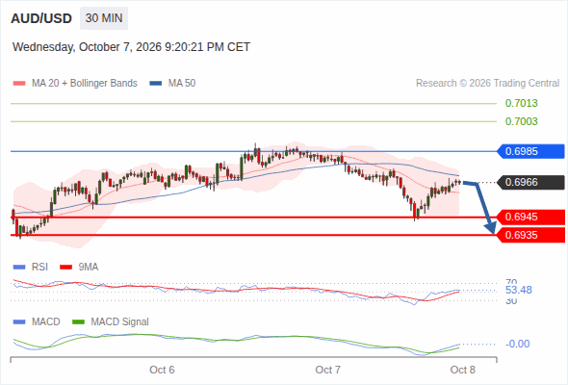Click the 0.7003 resistance level label

coord(521,121)
